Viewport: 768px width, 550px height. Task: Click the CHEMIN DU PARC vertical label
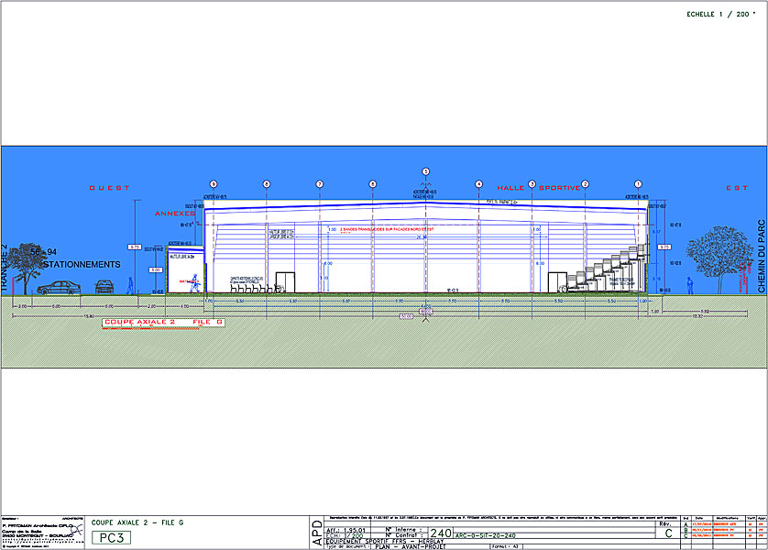coord(761,256)
